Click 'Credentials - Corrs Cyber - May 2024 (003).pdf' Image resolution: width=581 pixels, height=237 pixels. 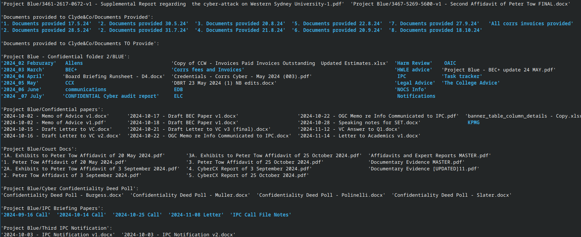coord(242,76)
